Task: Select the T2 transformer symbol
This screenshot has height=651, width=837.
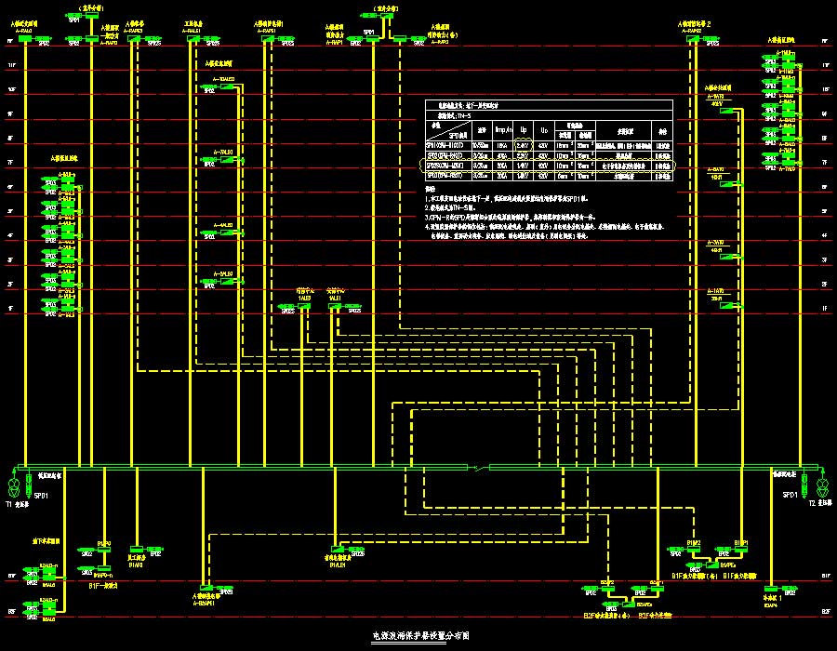Action: coord(823,486)
